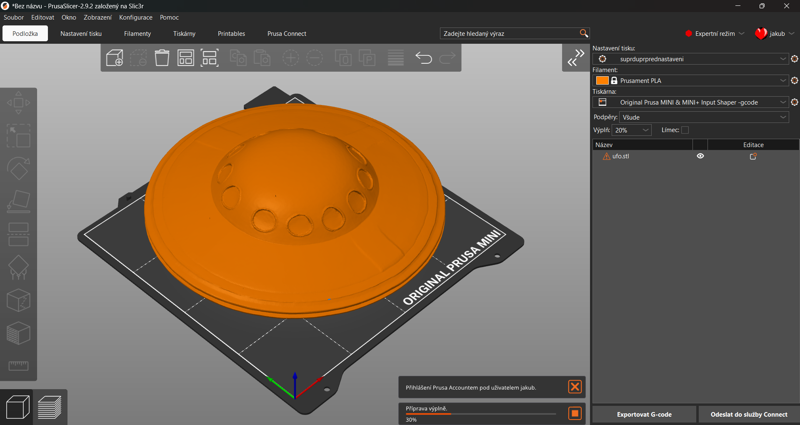This screenshot has width=800, height=425.
Task: Collapse the right sidebar with double arrows
Action: pyautogui.click(x=576, y=57)
